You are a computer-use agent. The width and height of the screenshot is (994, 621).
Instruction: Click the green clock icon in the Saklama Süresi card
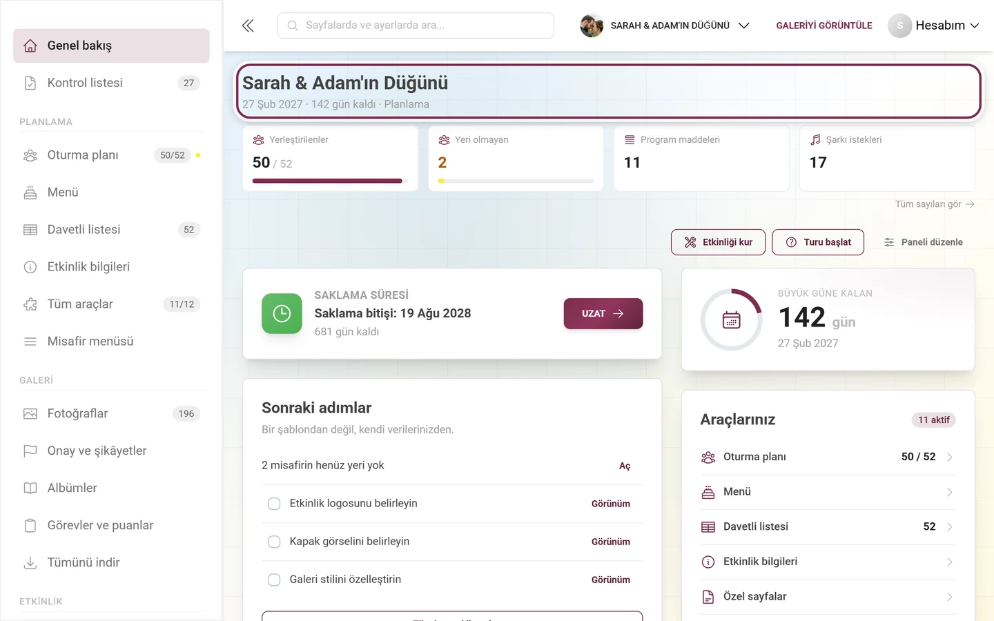click(x=282, y=313)
